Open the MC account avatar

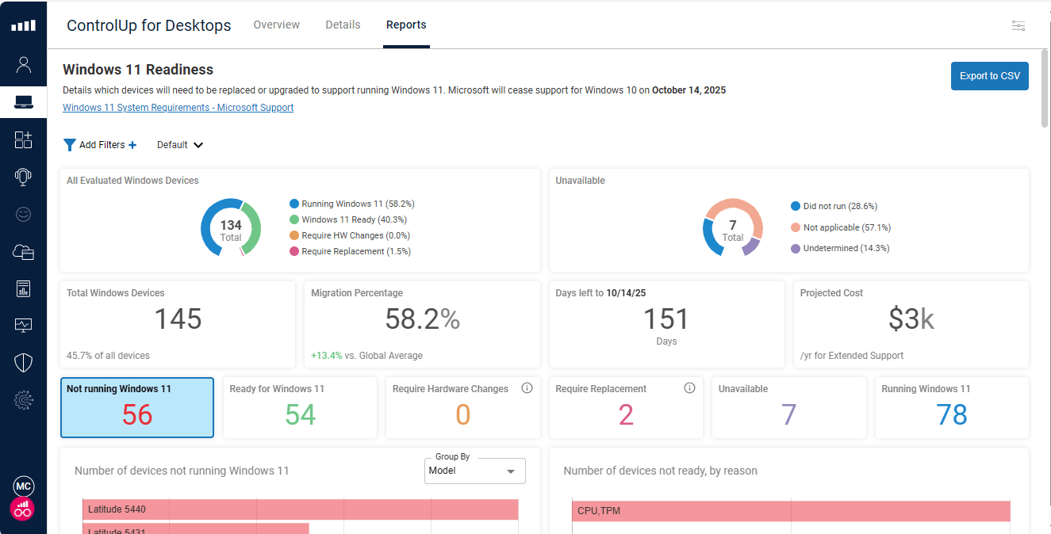click(x=23, y=486)
